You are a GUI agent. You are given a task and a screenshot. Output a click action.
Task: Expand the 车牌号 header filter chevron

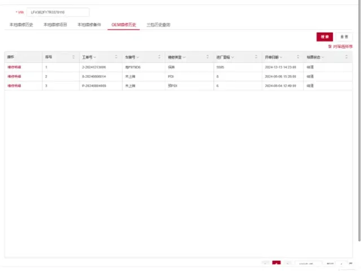tap(138, 57)
